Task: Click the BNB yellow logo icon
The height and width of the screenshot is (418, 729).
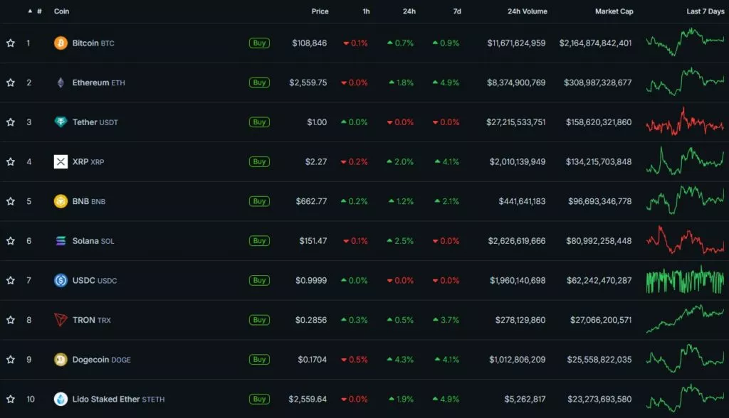Action: 61,201
